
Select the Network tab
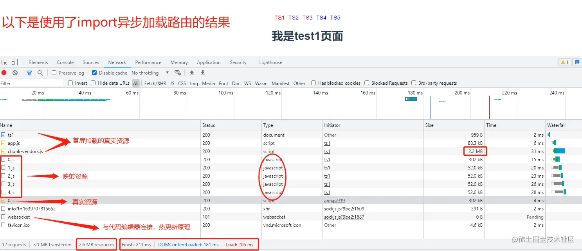coord(117,62)
